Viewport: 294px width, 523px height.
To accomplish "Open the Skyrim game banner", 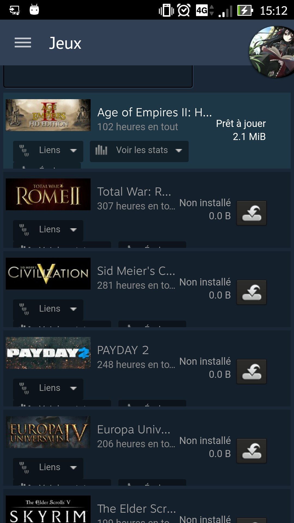I will (48, 509).
